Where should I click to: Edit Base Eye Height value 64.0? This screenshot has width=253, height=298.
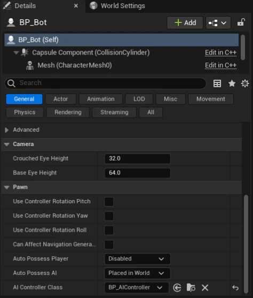[x=137, y=173]
